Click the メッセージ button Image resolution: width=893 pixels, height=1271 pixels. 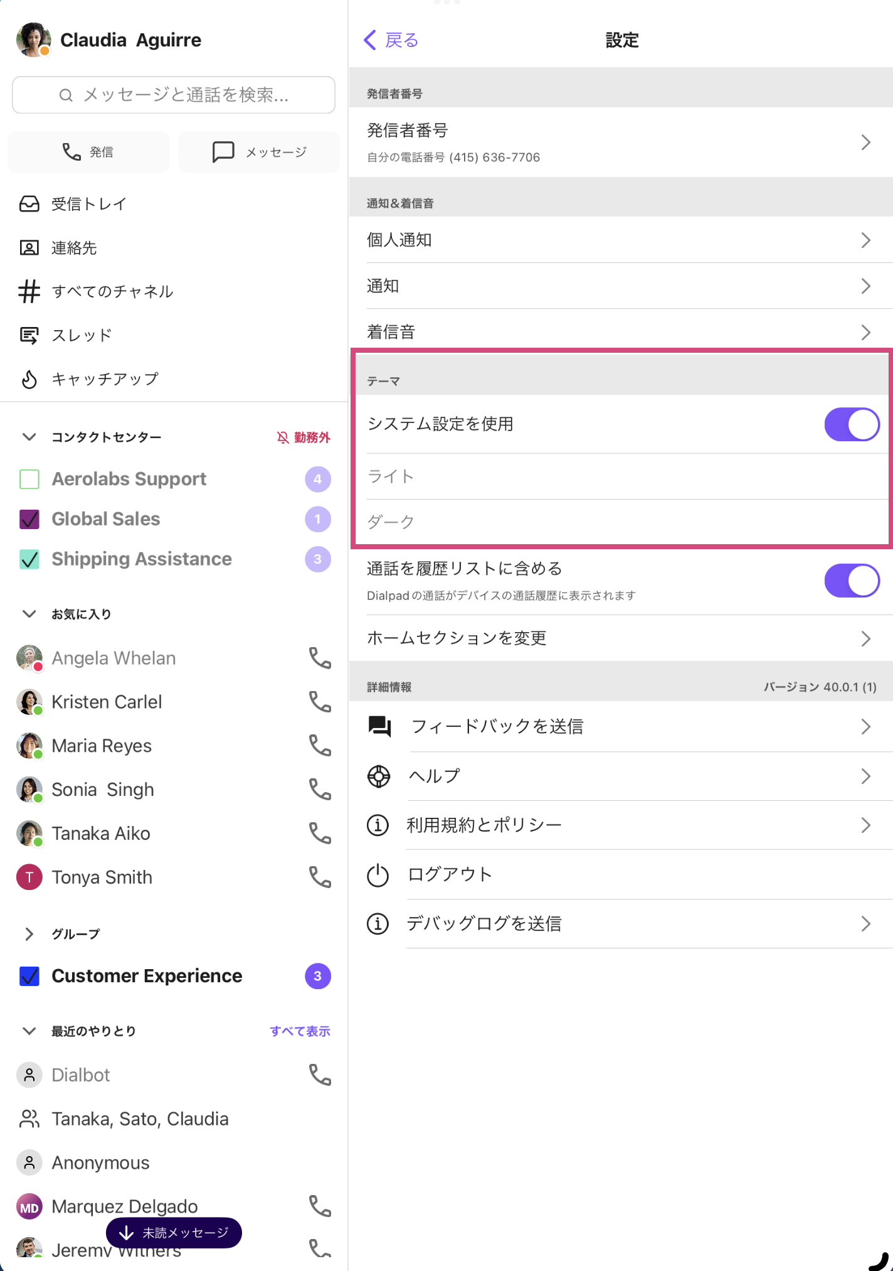tap(259, 152)
